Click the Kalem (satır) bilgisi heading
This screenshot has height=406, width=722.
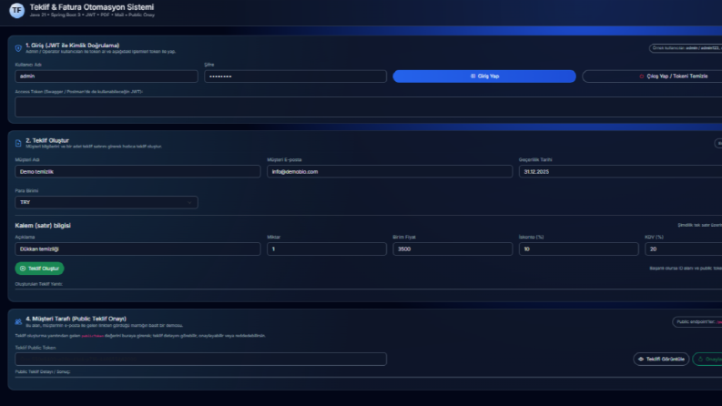click(x=43, y=226)
